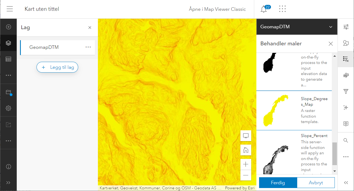Collapse the right toolbar with double chevron
The height and width of the screenshot is (191, 354).
click(x=346, y=183)
